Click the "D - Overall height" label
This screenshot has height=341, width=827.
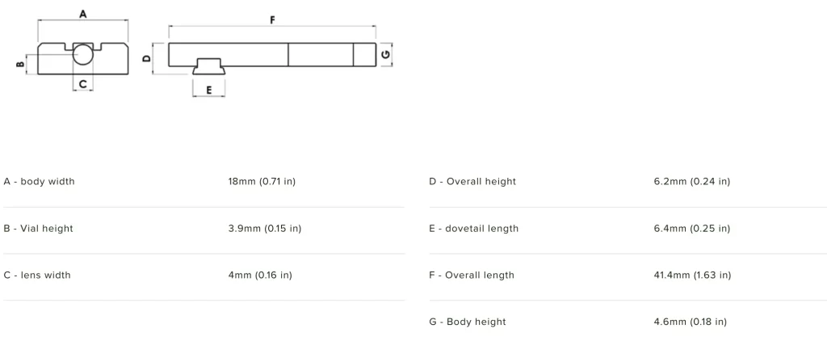(472, 182)
